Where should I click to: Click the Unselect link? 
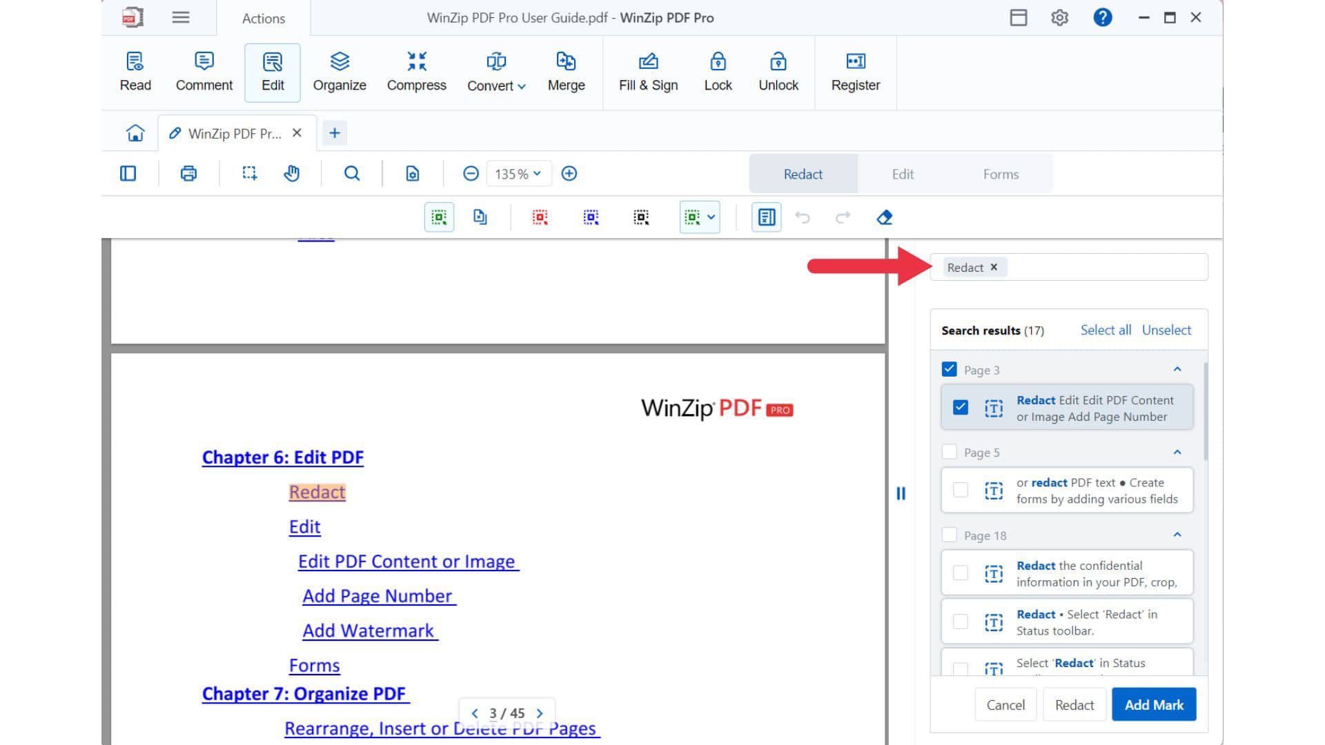click(x=1166, y=330)
